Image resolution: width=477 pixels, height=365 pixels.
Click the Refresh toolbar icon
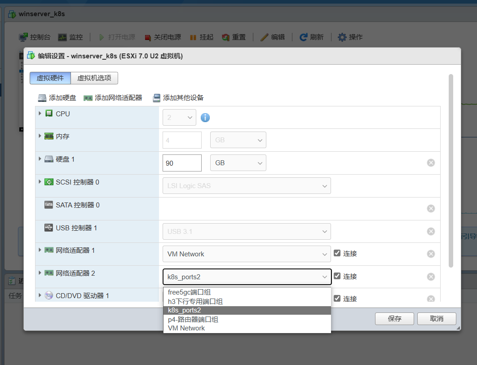point(304,37)
